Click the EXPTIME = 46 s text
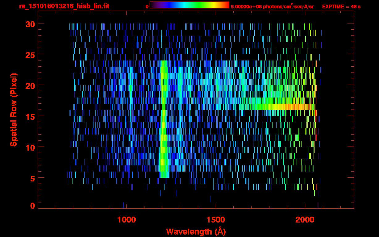Screen dimensions: 379x237 click(341, 6)
